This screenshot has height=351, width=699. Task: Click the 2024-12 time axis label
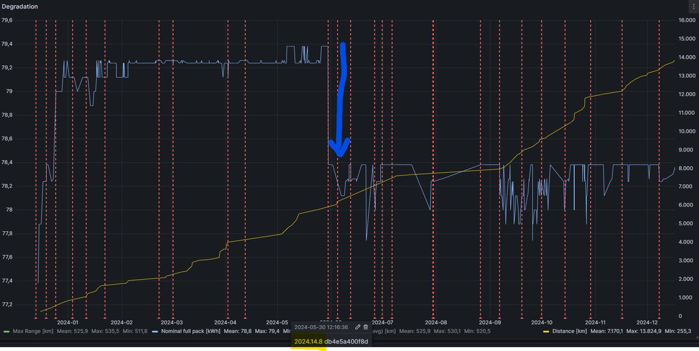647,322
